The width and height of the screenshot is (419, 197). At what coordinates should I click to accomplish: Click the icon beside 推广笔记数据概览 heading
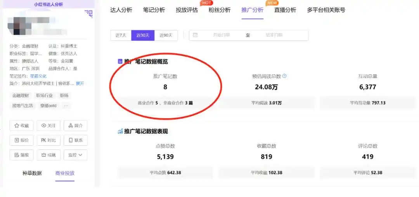120,61
